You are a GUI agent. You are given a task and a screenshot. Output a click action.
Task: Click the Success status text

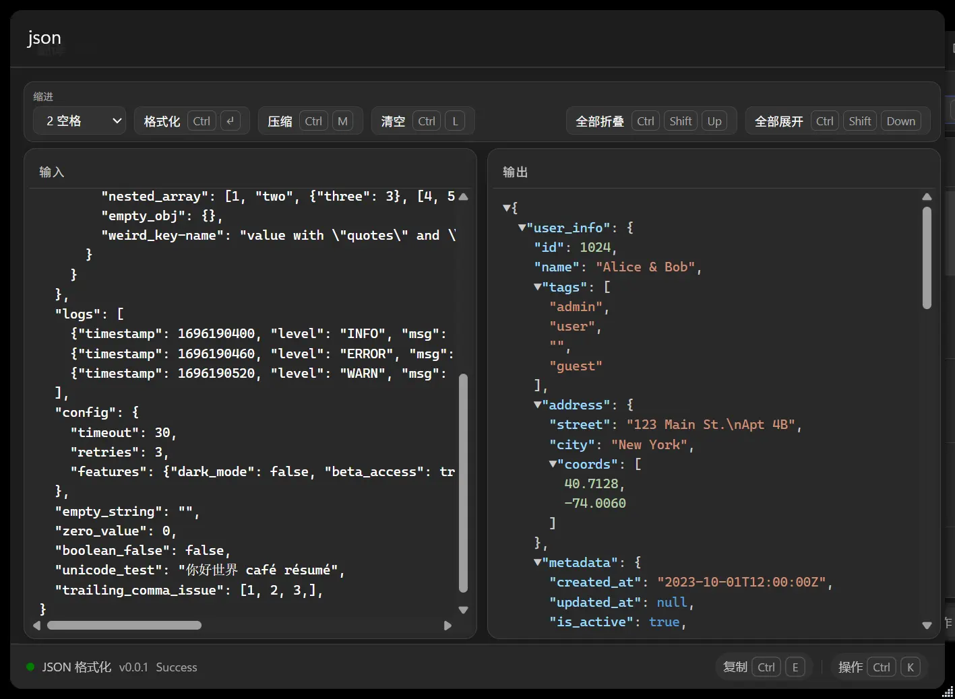tap(177, 667)
